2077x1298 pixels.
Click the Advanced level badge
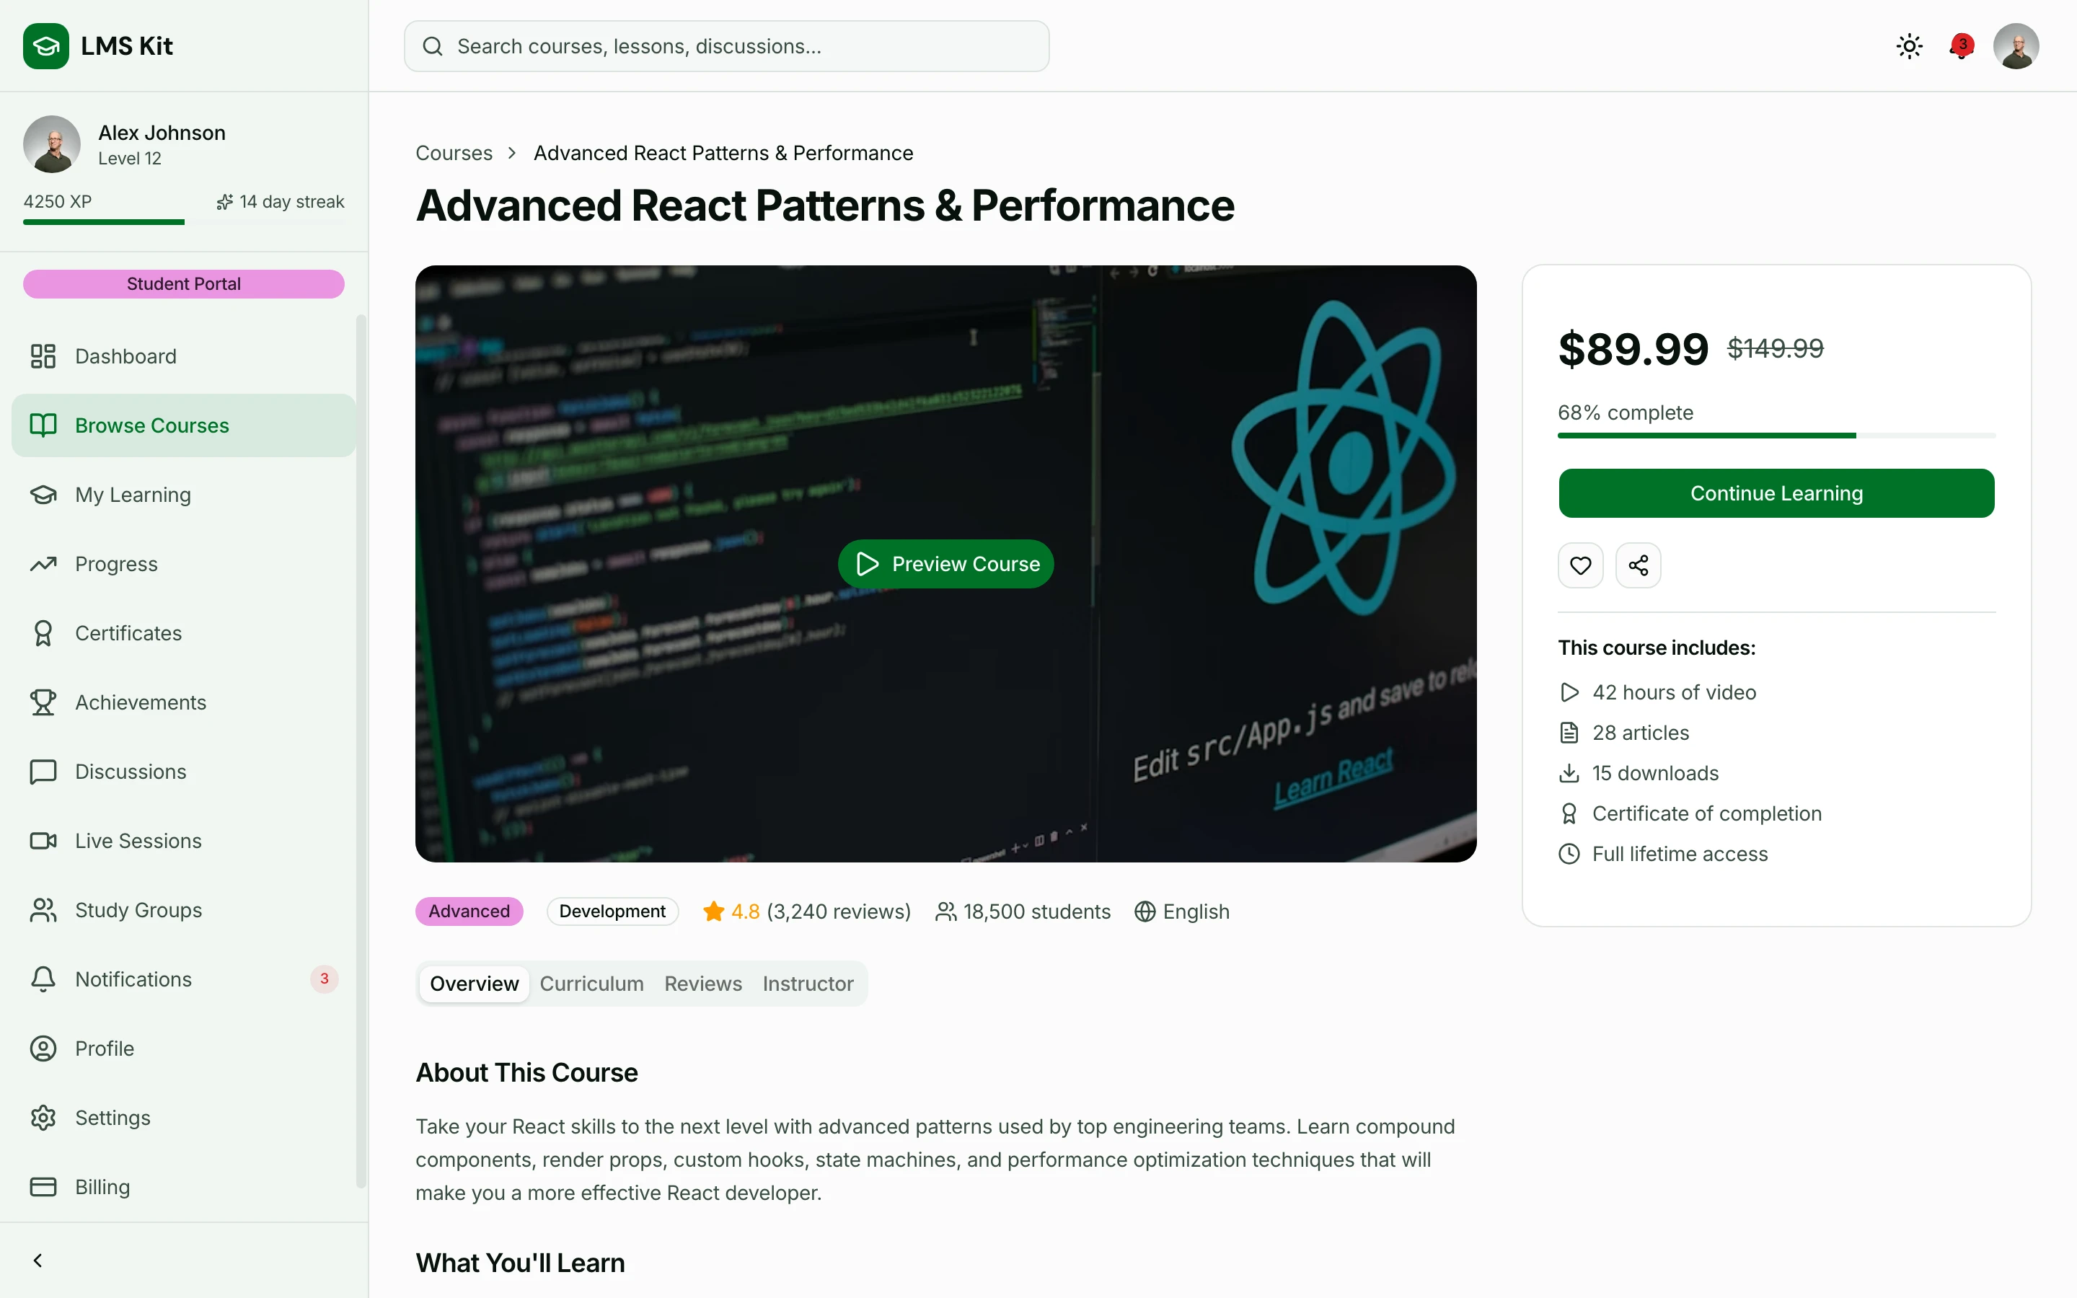469,911
